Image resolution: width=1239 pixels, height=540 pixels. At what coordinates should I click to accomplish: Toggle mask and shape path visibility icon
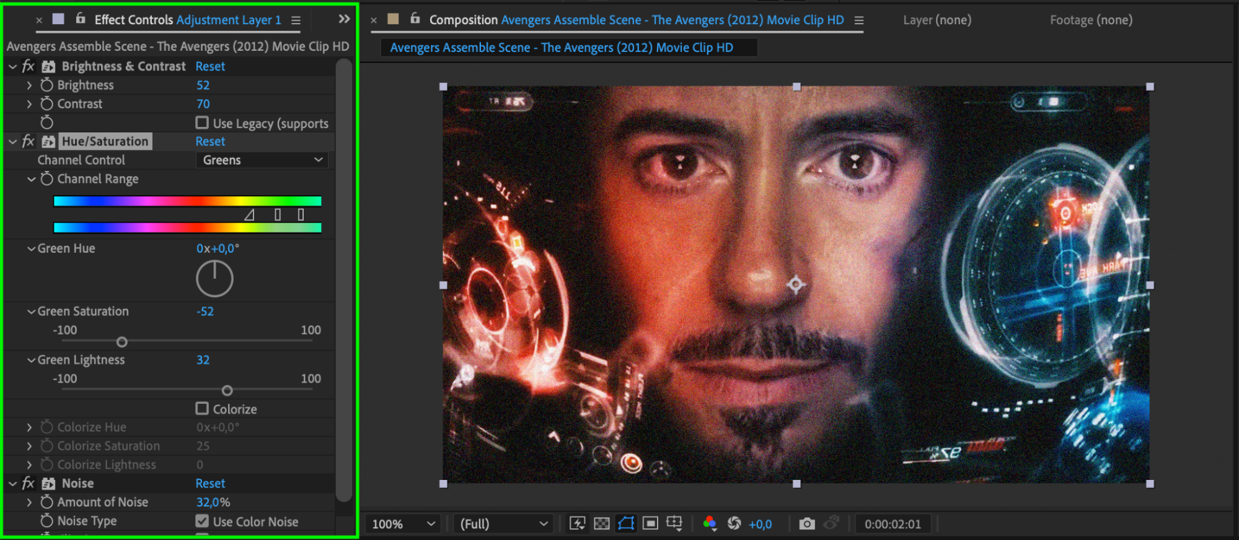pos(626,524)
